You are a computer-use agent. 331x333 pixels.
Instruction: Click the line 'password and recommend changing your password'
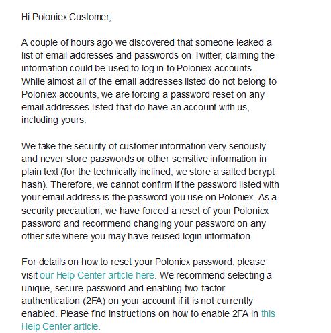click(x=144, y=223)
